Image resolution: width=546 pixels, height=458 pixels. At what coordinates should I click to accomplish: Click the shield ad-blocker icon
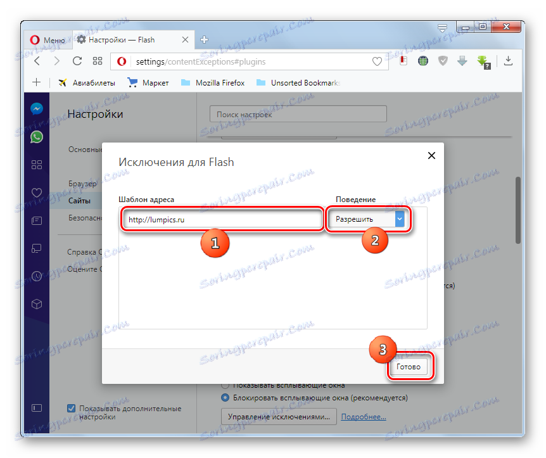coord(443,61)
